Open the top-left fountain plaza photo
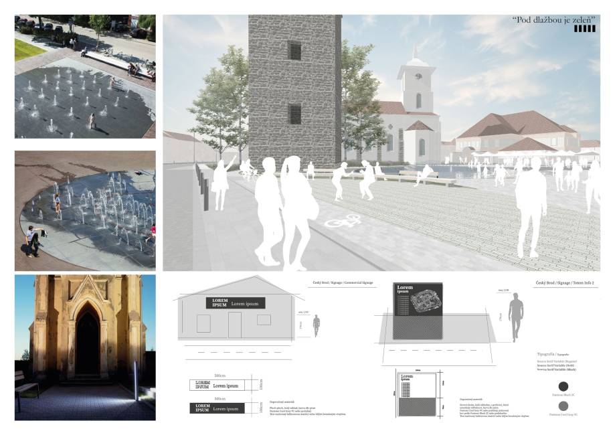615x435 pixels. 85,76
